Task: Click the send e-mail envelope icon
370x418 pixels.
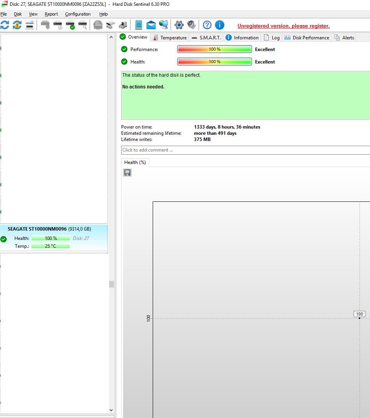Action: (151, 25)
